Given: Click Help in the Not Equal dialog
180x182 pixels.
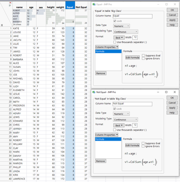Looking at the screenshot, I should coord(172,113).
